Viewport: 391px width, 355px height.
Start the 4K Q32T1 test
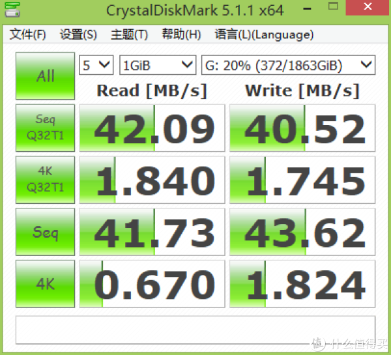(x=45, y=180)
